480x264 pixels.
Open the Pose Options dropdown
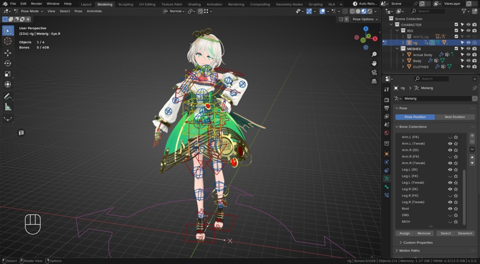coord(365,19)
